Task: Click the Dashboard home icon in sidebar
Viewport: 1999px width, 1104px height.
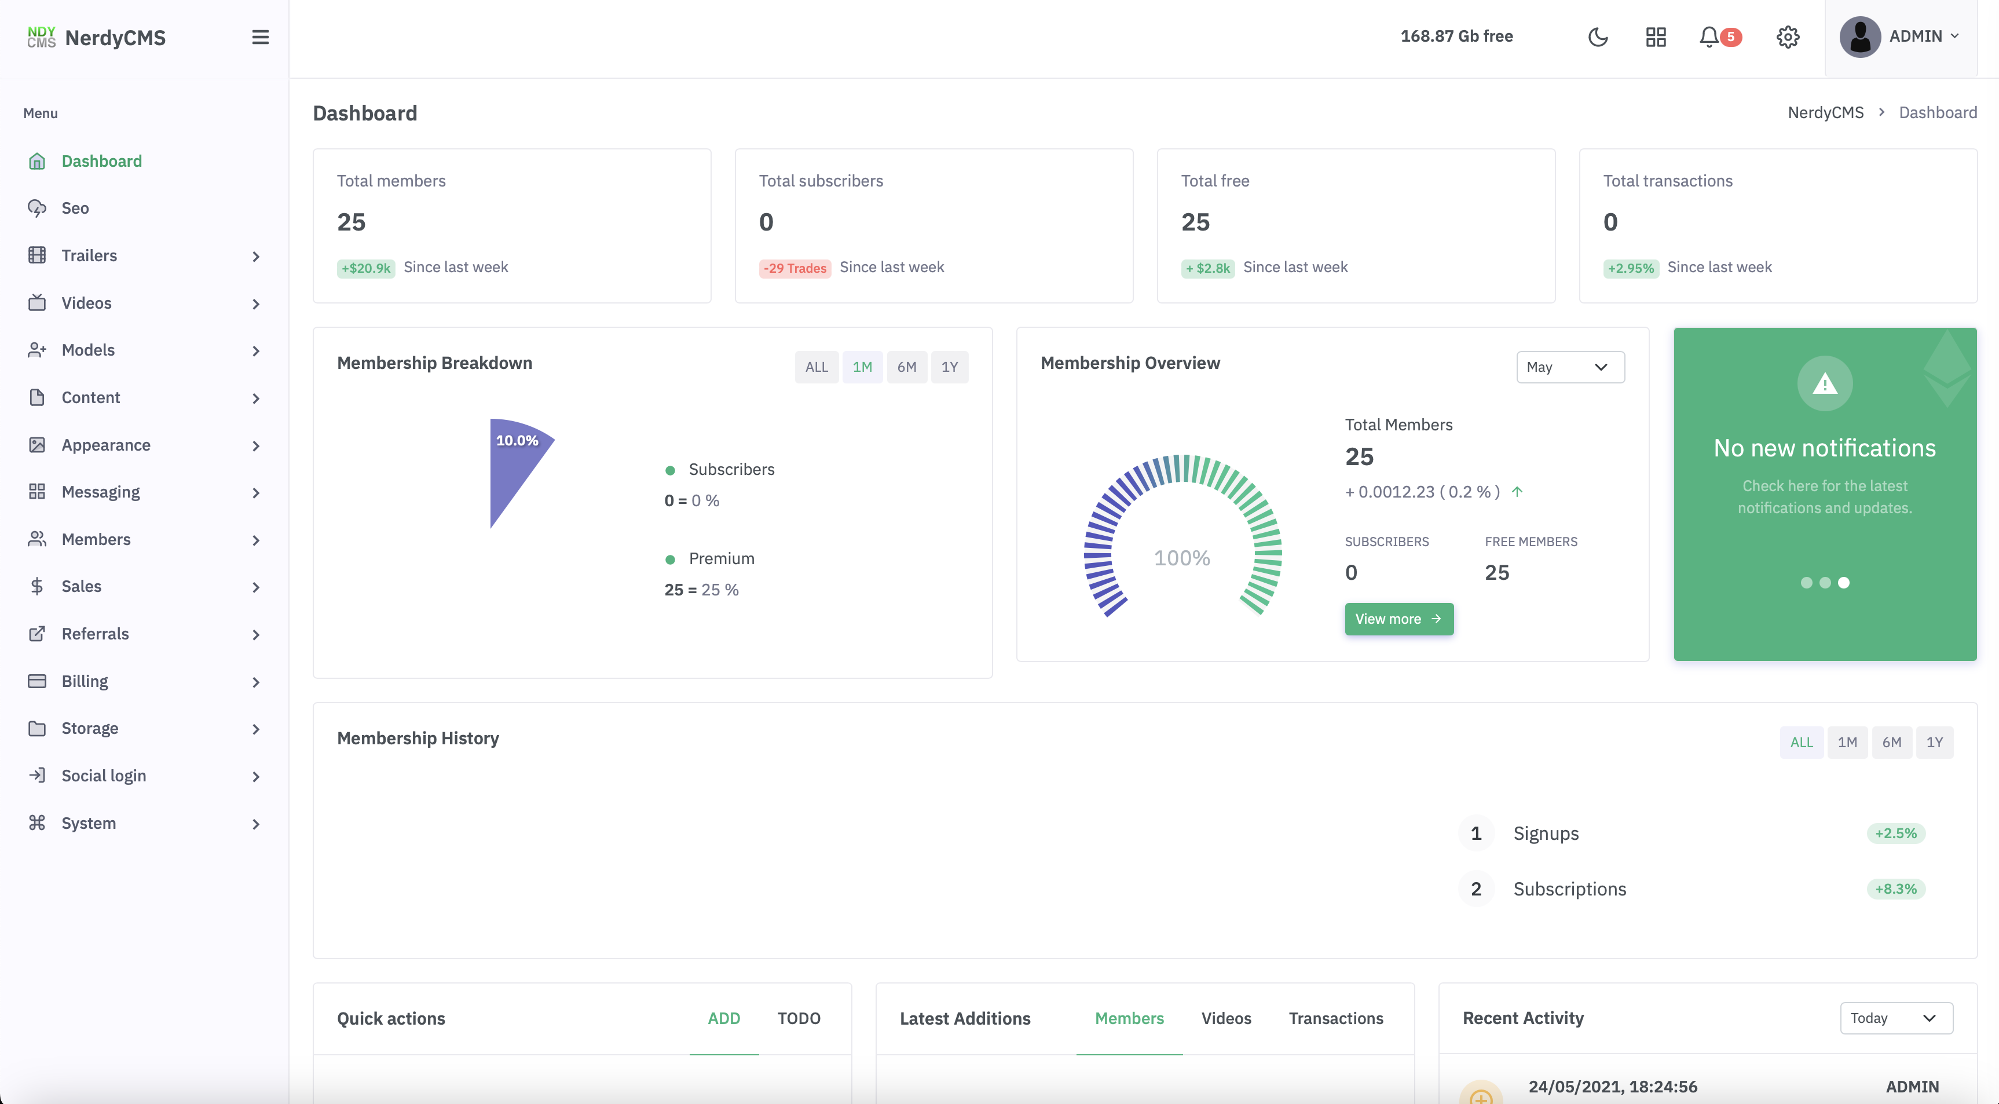Action: click(36, 160)
